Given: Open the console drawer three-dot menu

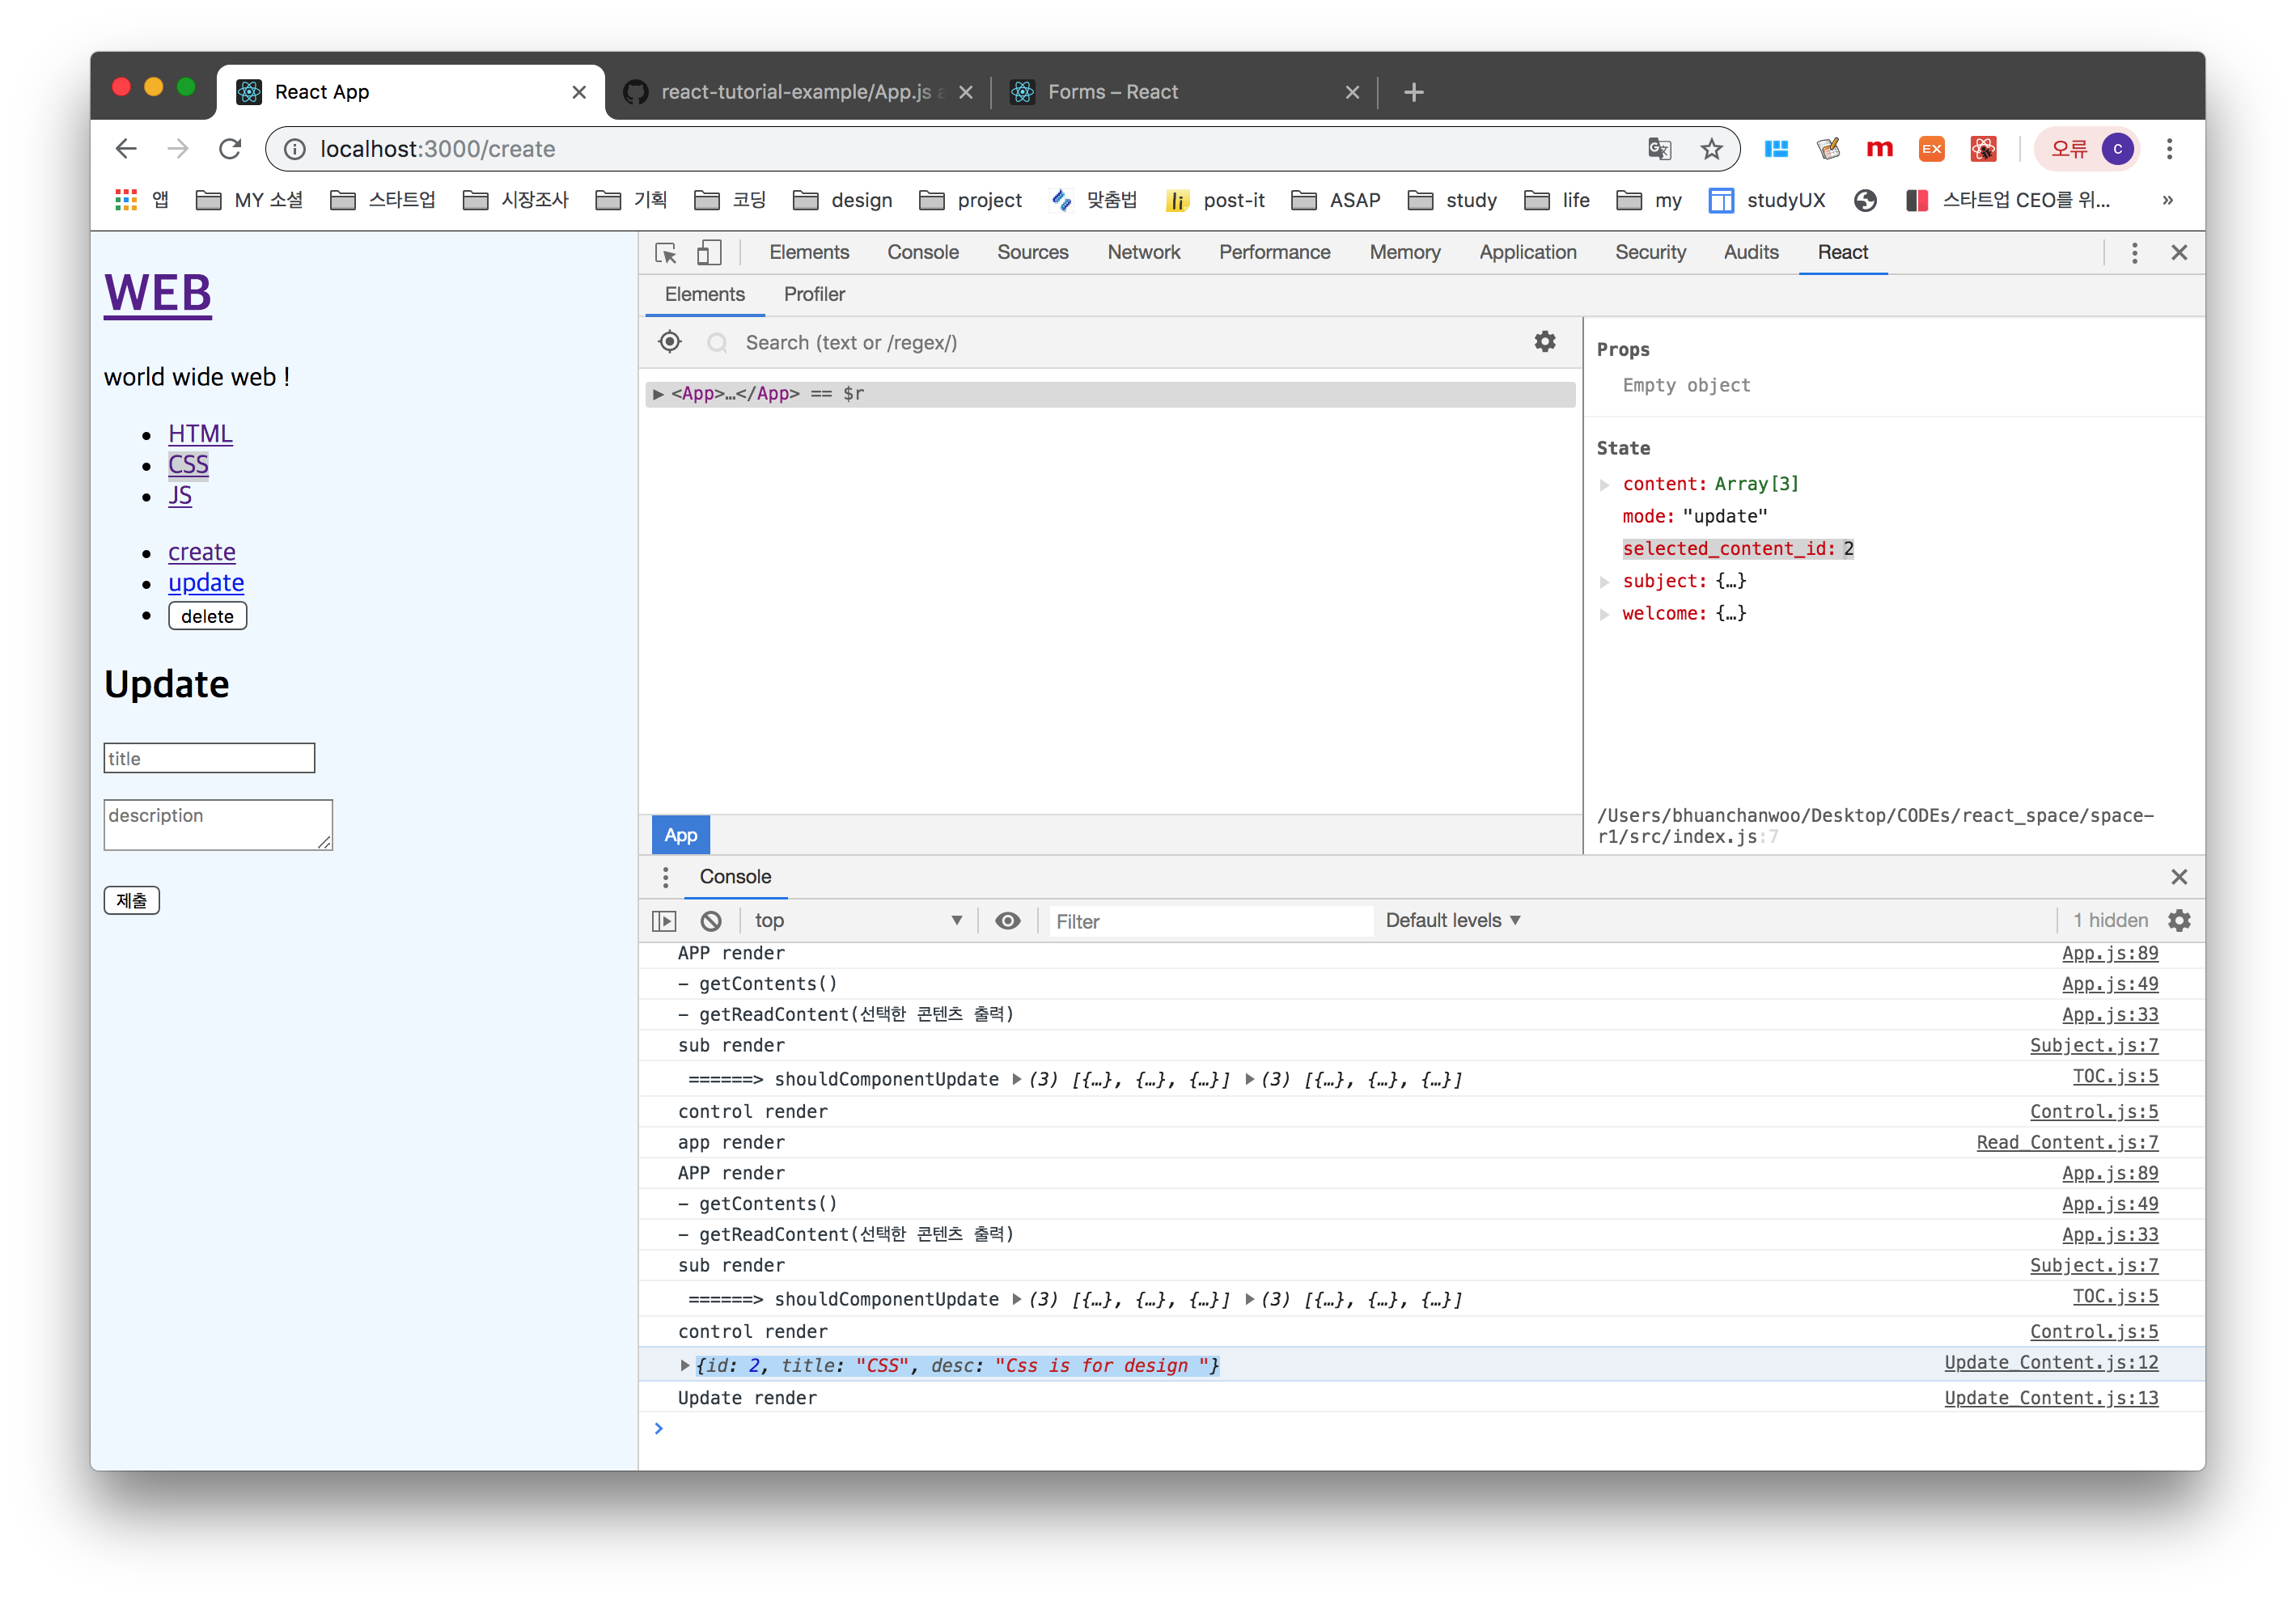Looking at the screenshot, I should tap(666, 877).
